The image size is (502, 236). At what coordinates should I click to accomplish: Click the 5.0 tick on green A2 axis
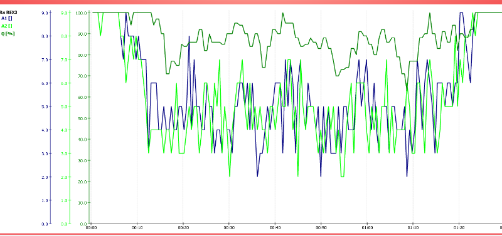pyautogui.click(x=64, y=106)
